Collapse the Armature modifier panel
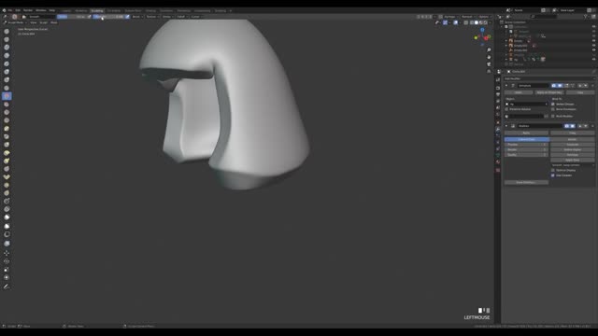The height and width of the screenshot is (336, 598). click(506, 86)
